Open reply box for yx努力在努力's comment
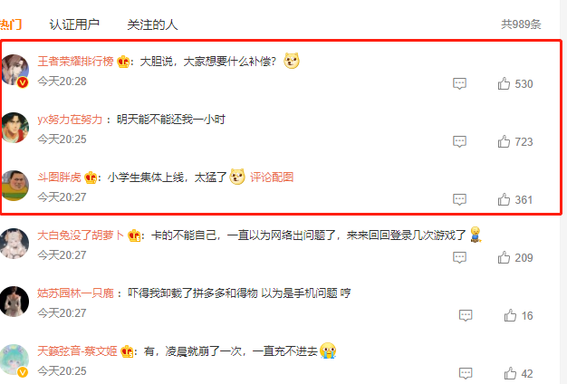 point(459,141)
